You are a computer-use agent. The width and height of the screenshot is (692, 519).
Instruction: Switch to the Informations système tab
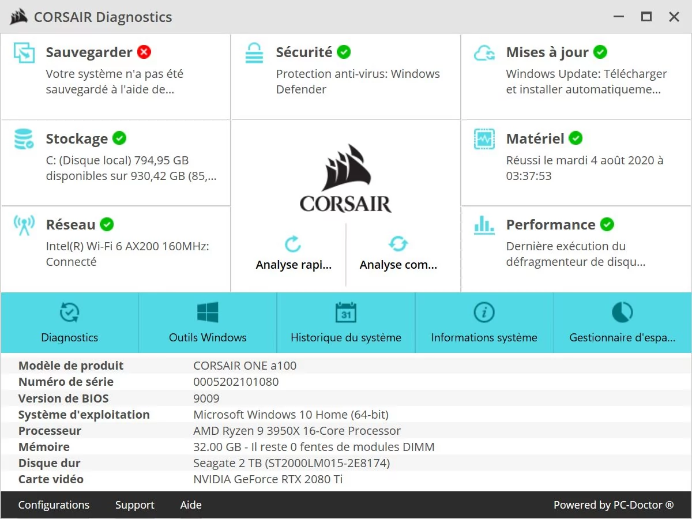[484, 323]
